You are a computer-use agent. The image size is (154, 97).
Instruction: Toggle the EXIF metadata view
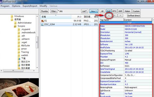tap(109, 11)
